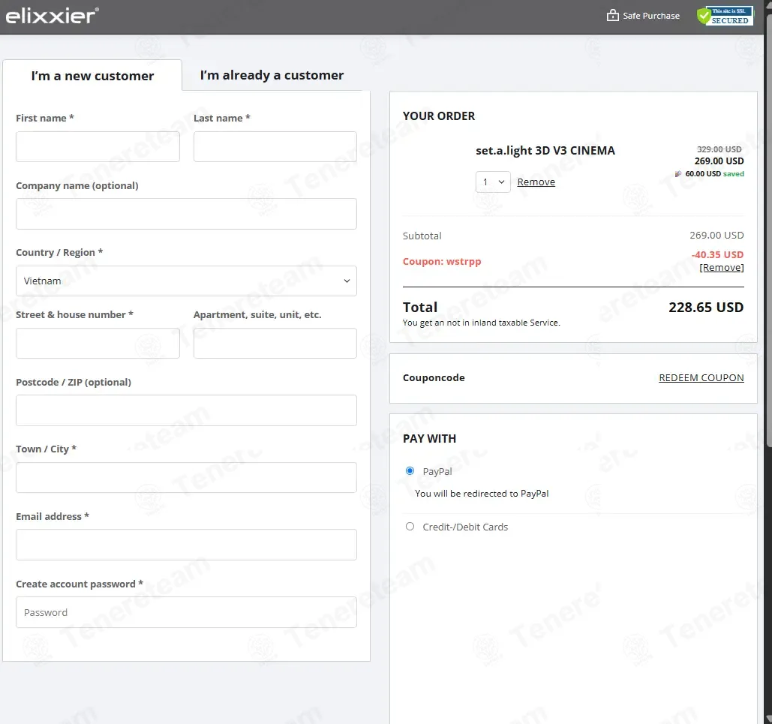This screenshot has width=772, height=724.
Task: Click the SSL Secured badge
Action: tap(725, 16)
